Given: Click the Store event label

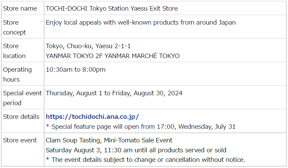Looking at the screenshot, I should pos(20,140).
